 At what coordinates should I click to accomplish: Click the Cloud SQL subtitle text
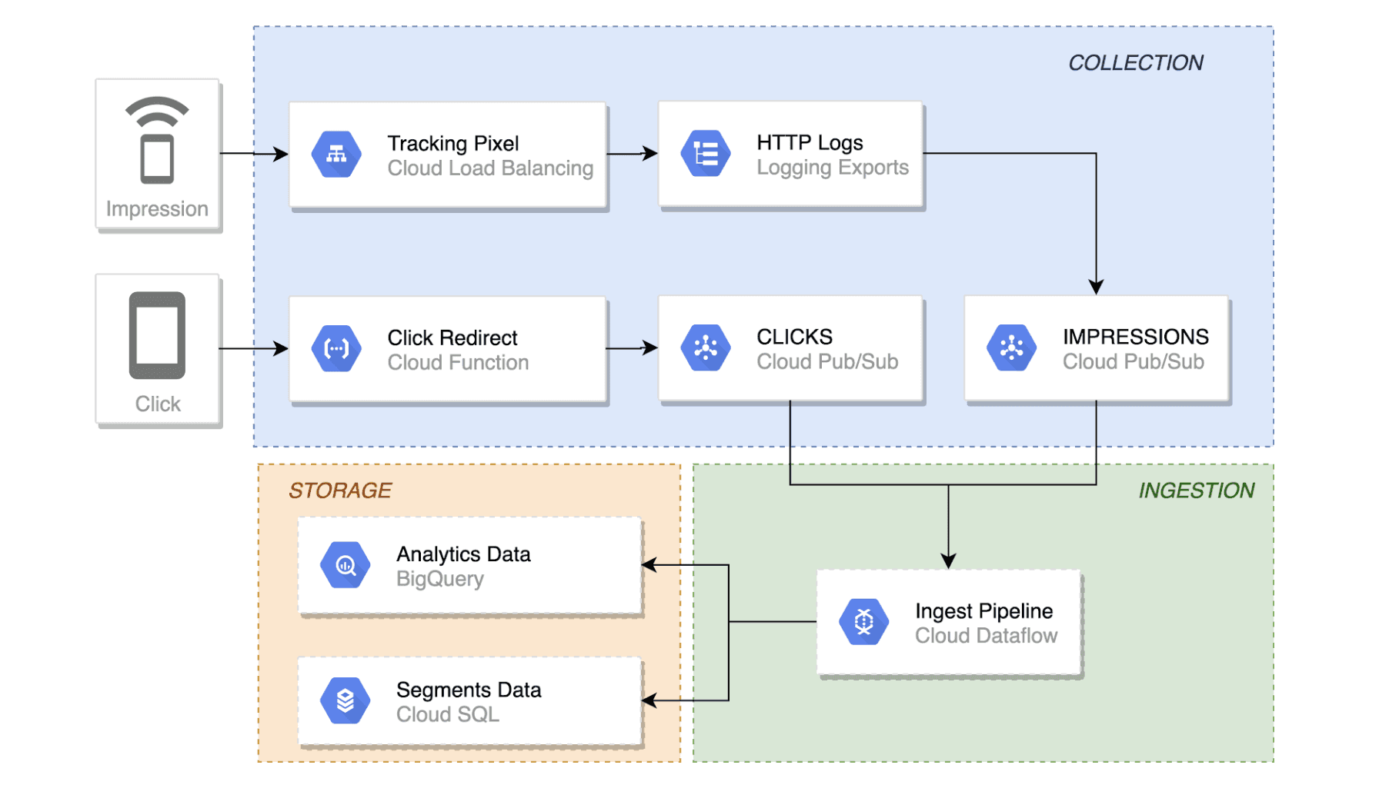coord(448,714)
